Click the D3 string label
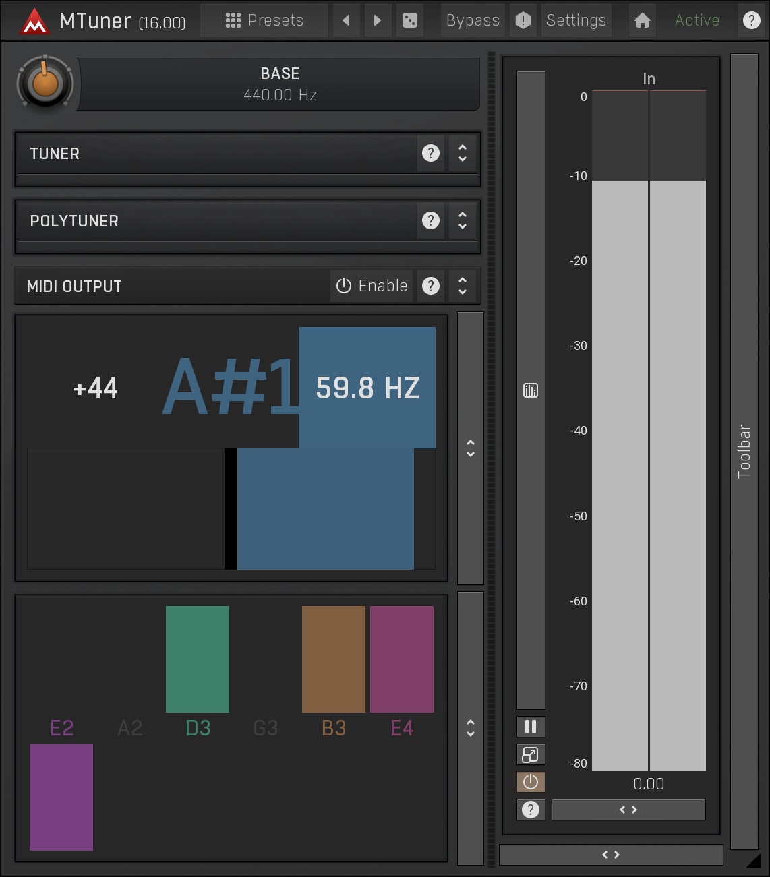 pos(198,728)
